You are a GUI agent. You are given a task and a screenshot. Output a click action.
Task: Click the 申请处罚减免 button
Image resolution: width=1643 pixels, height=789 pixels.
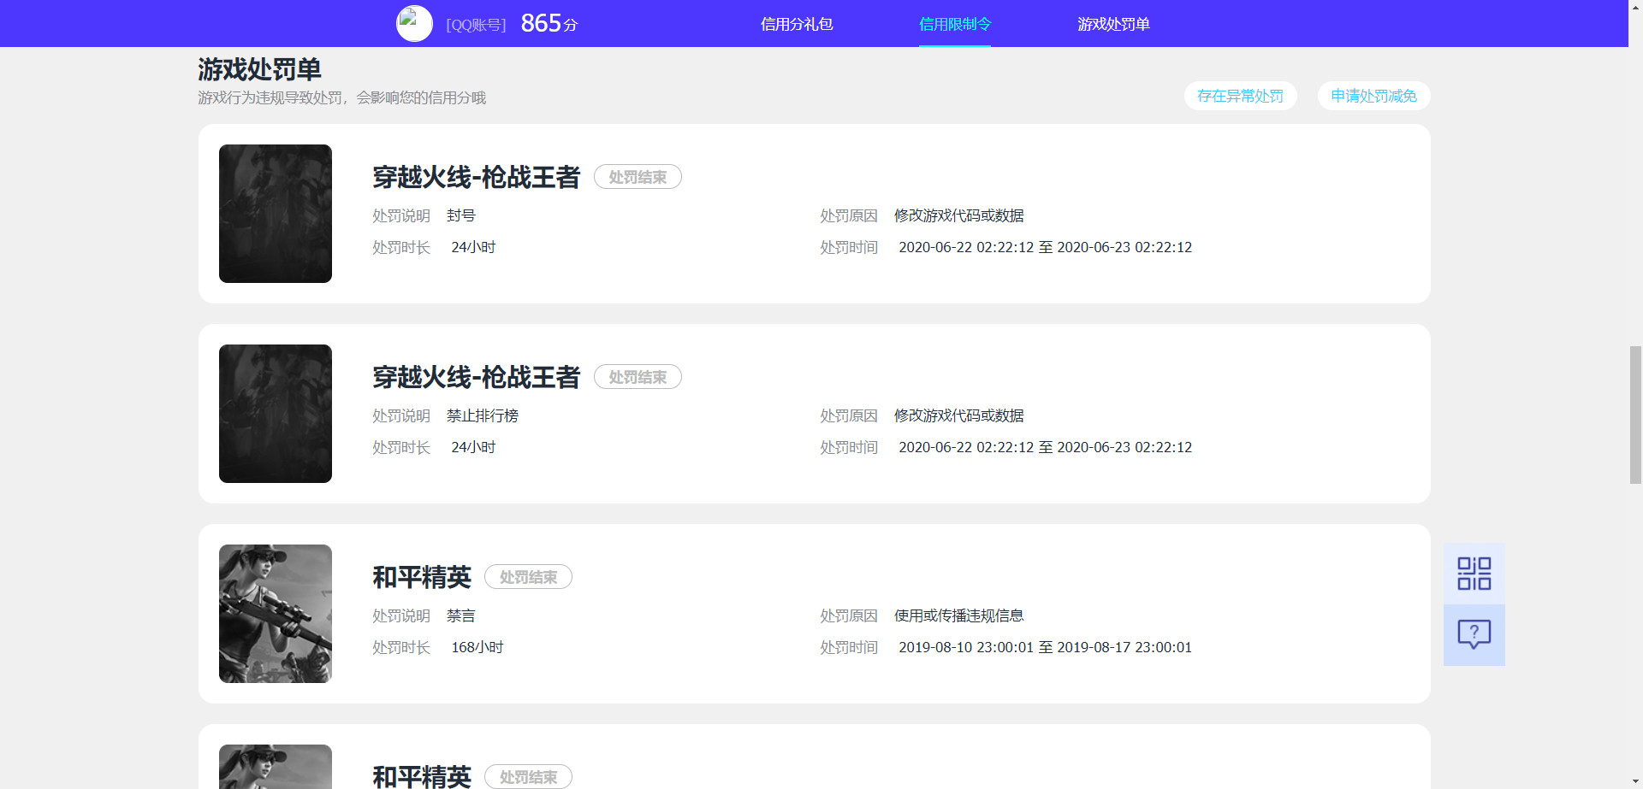(x=1373, y=96)
